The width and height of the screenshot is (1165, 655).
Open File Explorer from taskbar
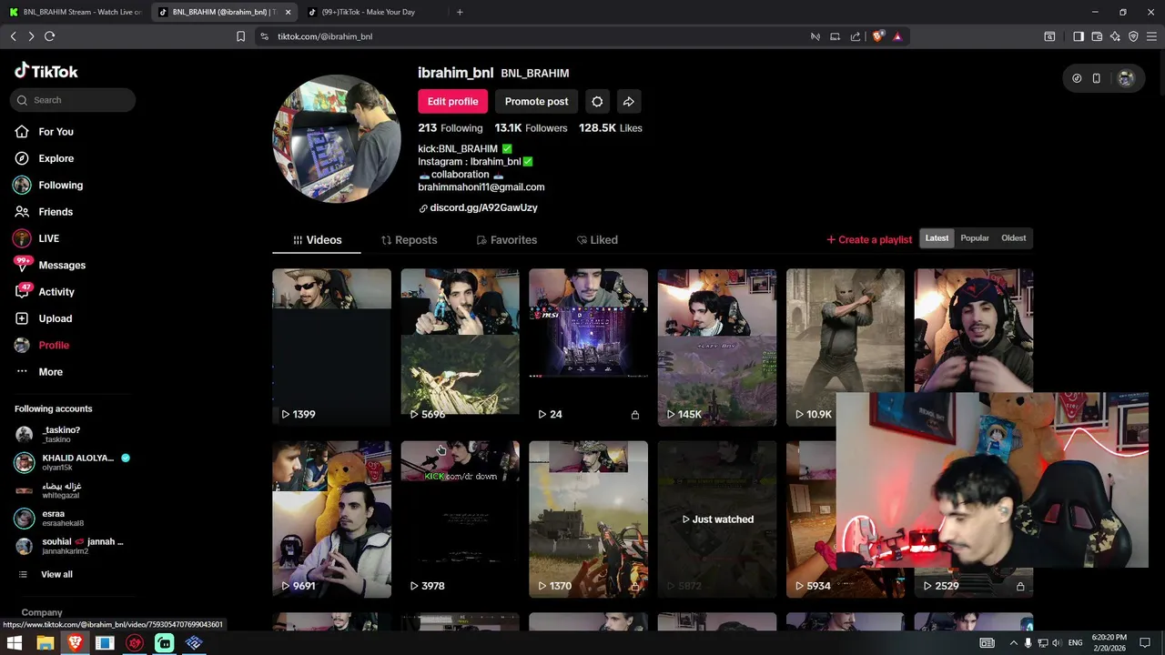click(x=45, y=643)
